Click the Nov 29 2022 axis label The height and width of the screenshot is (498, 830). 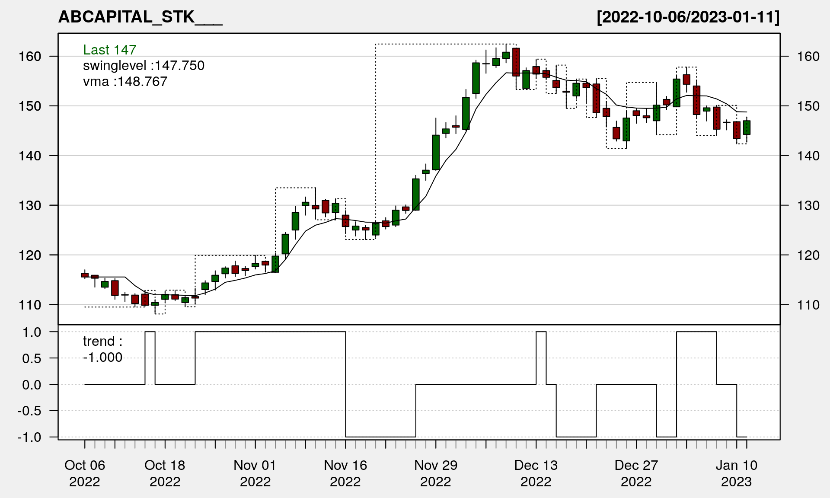click(x=436, y=473)
